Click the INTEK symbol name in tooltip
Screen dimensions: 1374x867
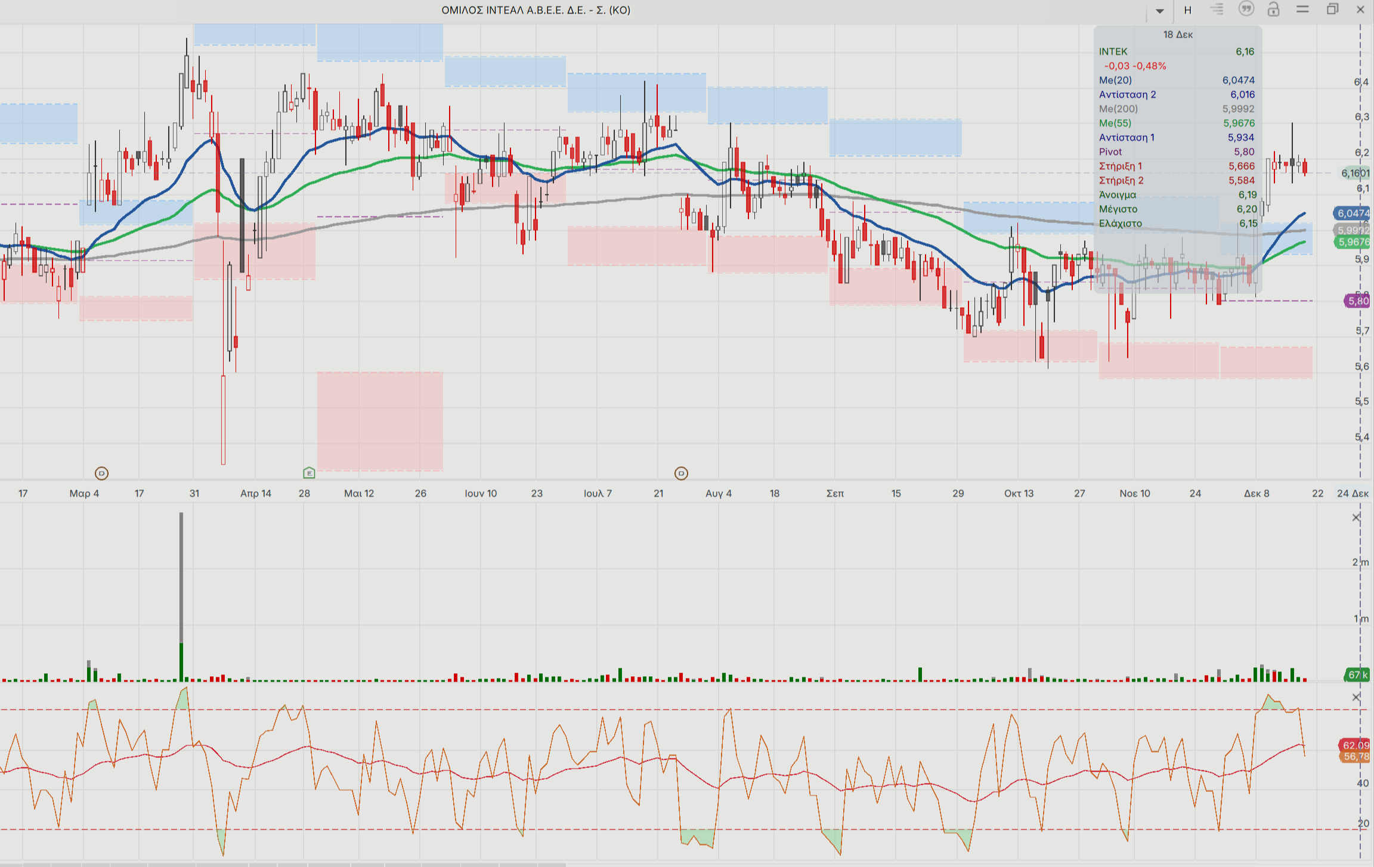click(x=1113, y=51)
